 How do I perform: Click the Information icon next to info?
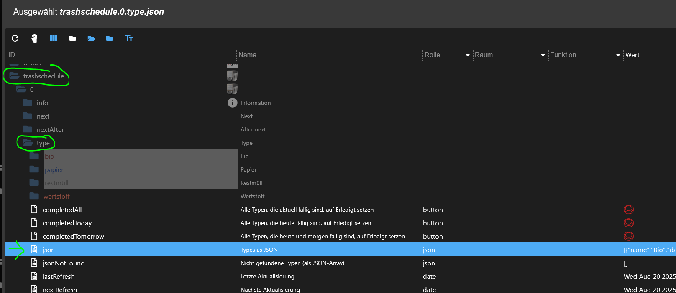232,103
